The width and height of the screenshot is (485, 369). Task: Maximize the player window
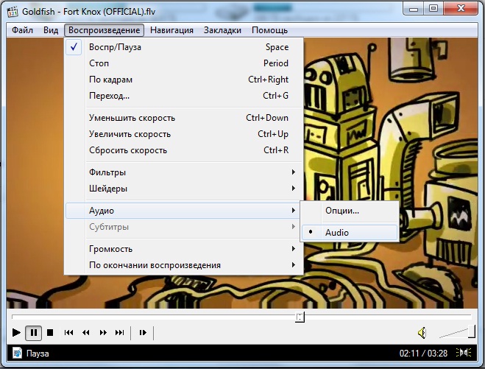click(x=433, y=9)
